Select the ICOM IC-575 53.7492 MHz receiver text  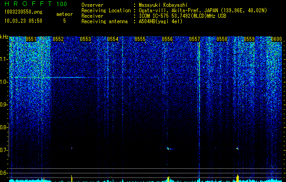click(x=182, y=16)
